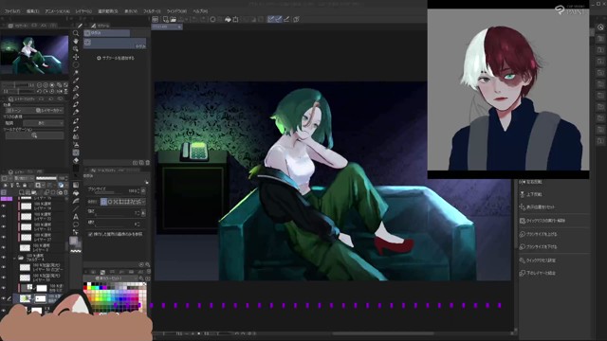This screenshot has height=341, width=607.
Task: Click サブツールを追加する add sub tool button
Action: click(116, 58)
